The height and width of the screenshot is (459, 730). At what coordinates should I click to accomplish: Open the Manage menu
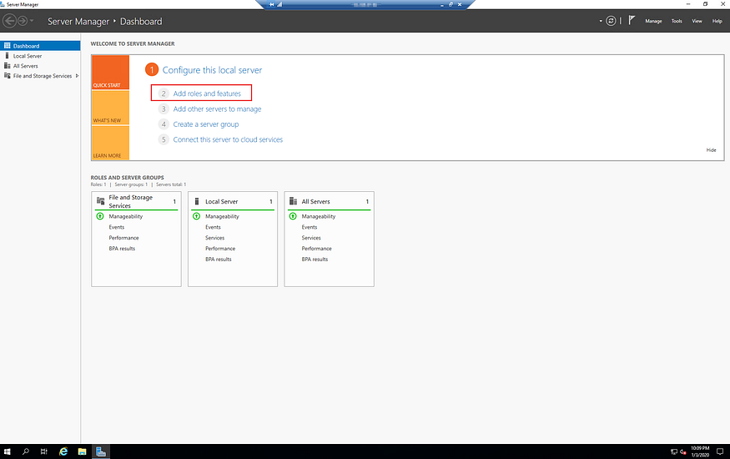click(653, 21)
